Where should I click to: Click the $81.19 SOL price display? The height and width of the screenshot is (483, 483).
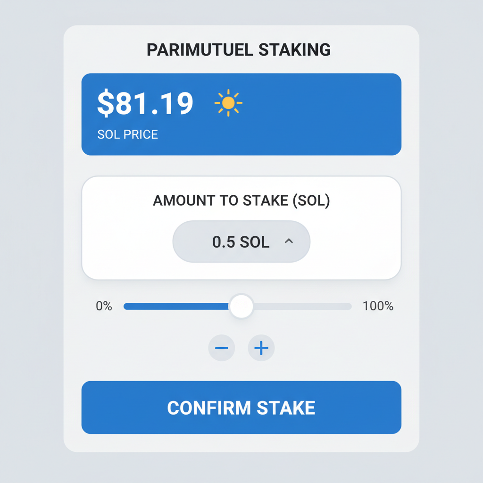click(x=145, y=103)
